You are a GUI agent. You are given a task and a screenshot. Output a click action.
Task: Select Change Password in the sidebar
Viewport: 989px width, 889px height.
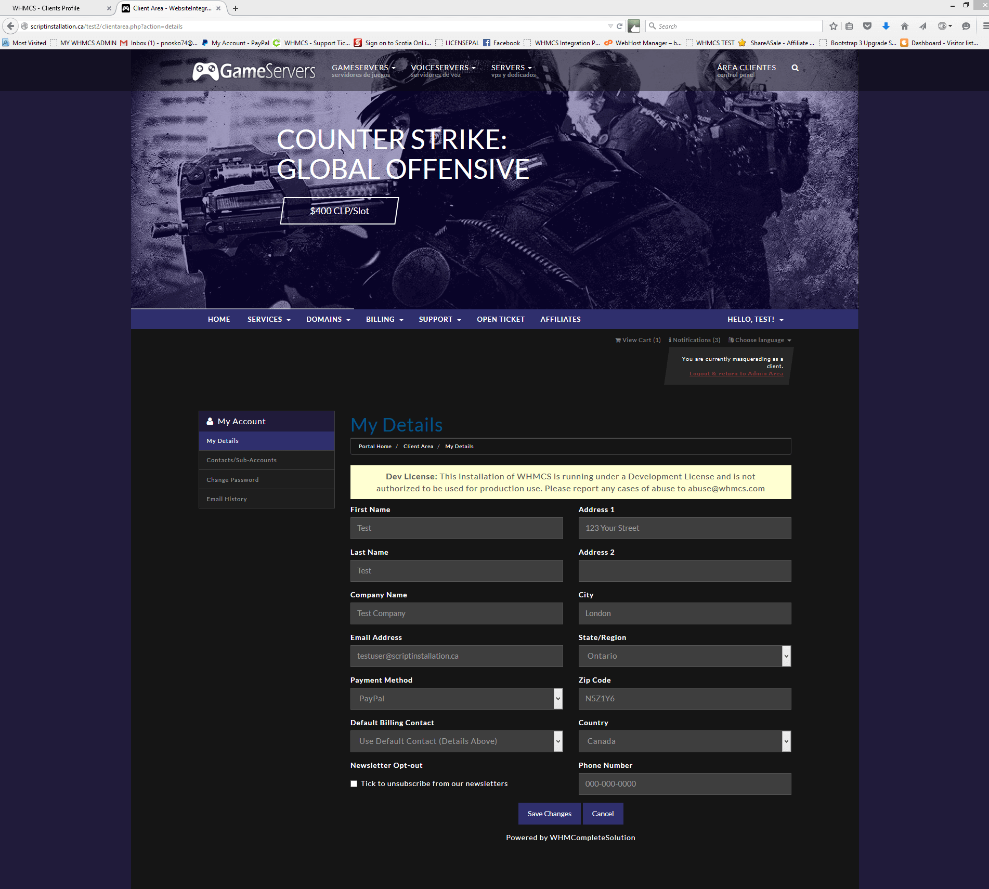point(267,480)
